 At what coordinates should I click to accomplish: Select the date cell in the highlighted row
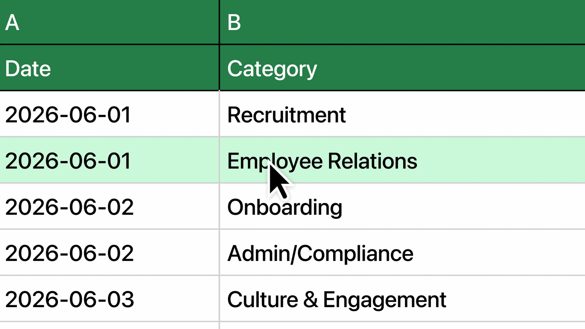(109, 160)
